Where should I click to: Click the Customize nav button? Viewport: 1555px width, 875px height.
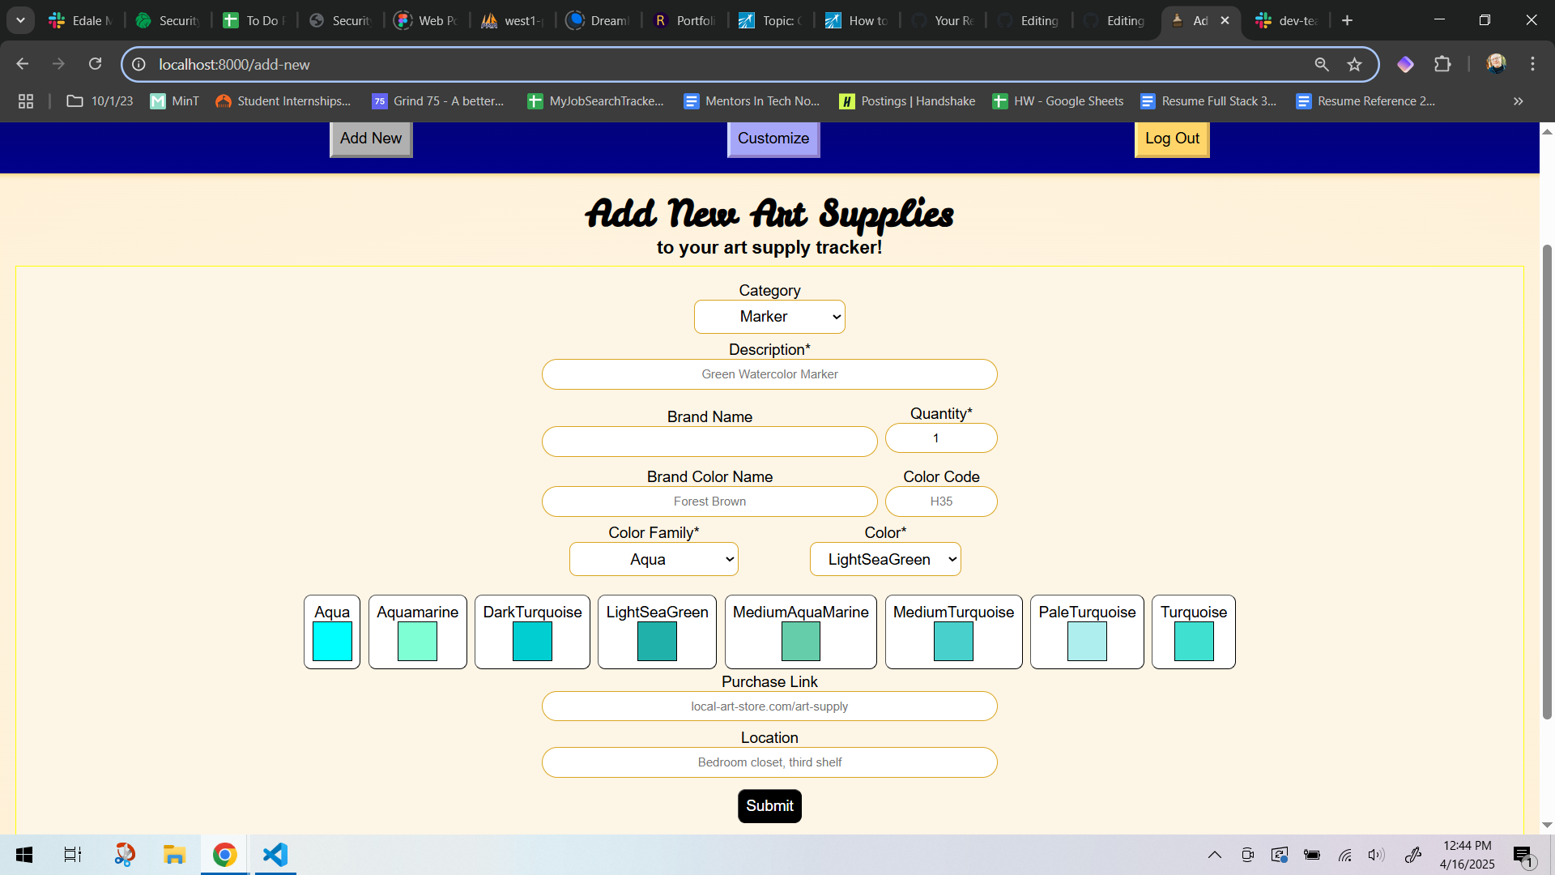click(x=773, y=139)
